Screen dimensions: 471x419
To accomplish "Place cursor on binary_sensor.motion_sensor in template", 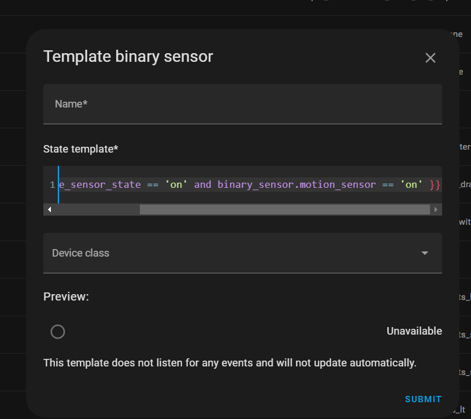I will click(x=296, y=185).
